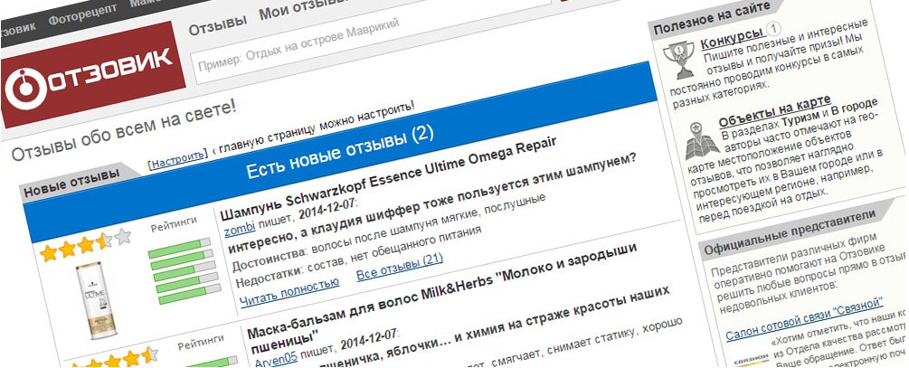Switch to the Мои отзывы tab

pyautogui.click(x=304, y=9)
